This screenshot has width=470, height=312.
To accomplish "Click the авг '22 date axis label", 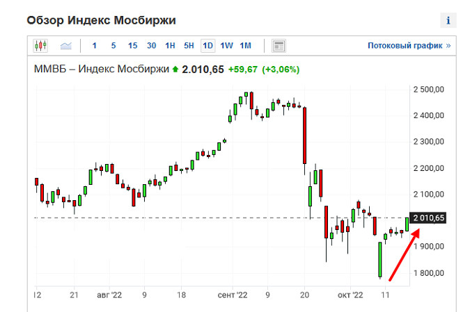I will [x=109, y=295].
